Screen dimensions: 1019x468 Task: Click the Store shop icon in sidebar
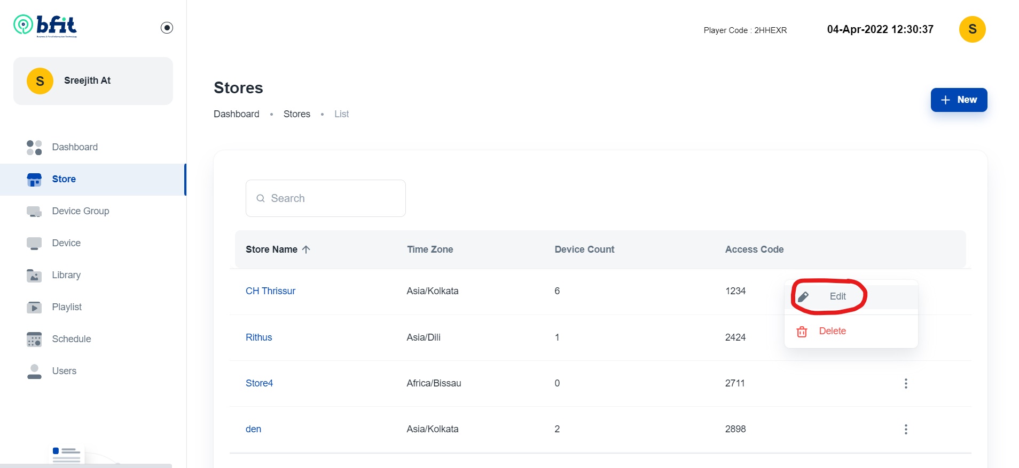[x=34, y=180]
